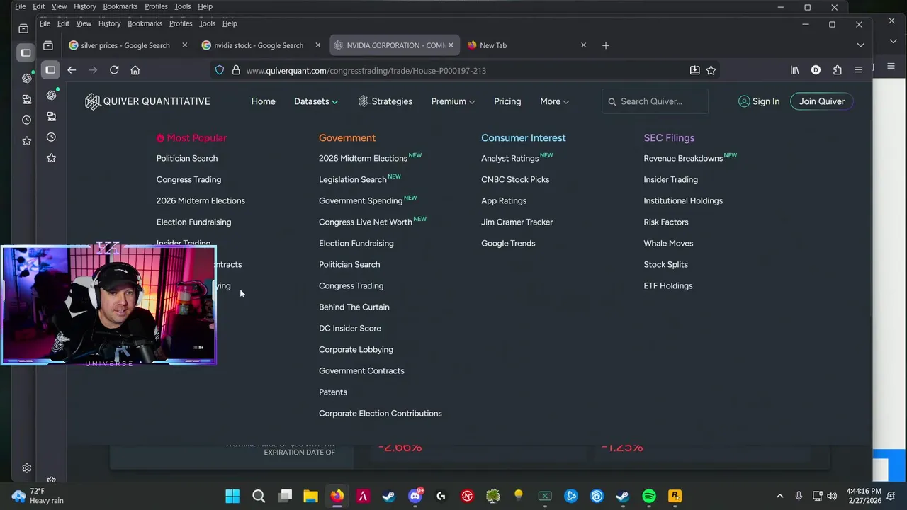Close the silver prices tab
The height and width of the screenshot is (510, 907).
[x=184, y=45]
